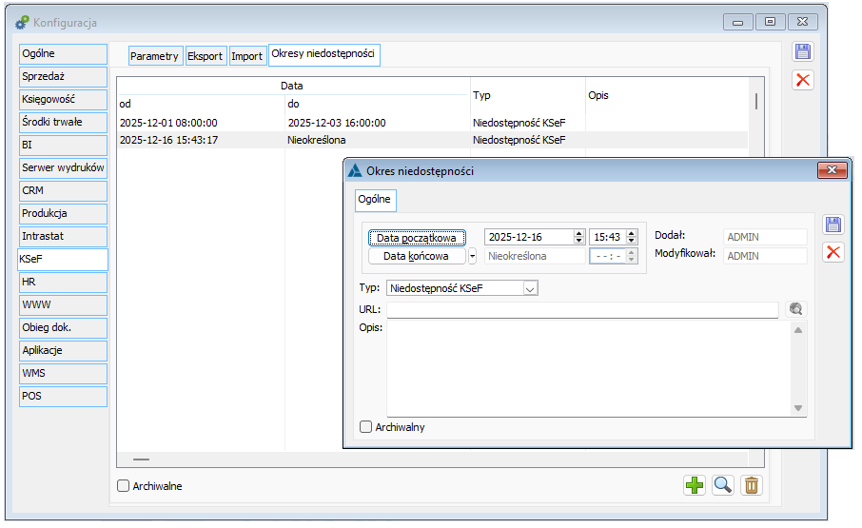
Task: Click the 'od' column header
Action: (201, 104)
